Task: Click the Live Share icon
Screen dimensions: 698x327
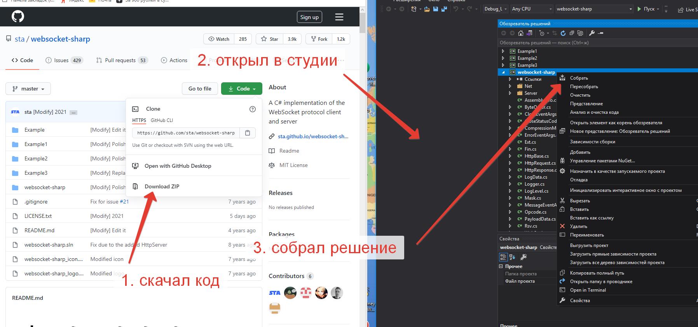Action: point(681,10)
